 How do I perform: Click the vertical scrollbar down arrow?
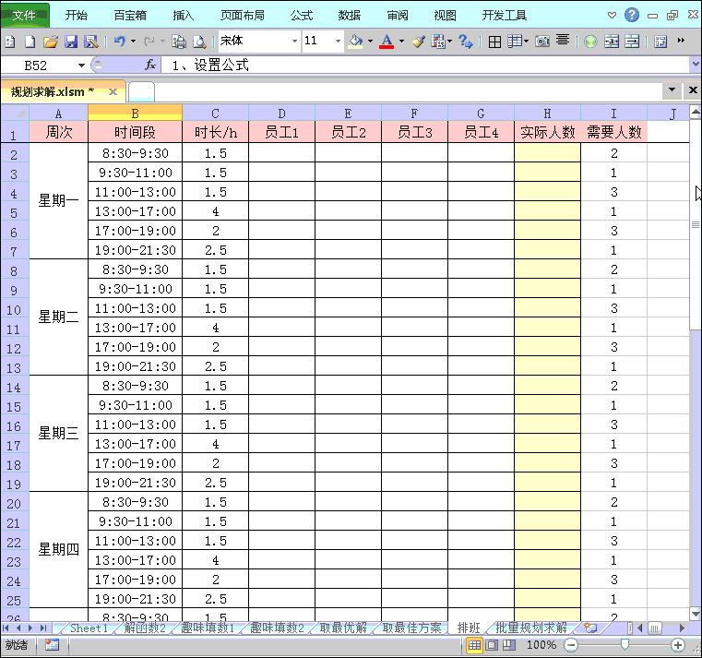pyautogui.click(x=696, y=614)
